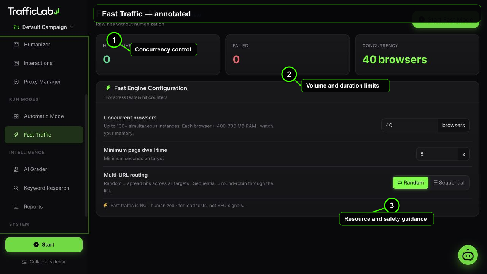The height and width of the screenshot is (274, 487).
Task: Click the Collapse sidebar link
Action: 44,262
